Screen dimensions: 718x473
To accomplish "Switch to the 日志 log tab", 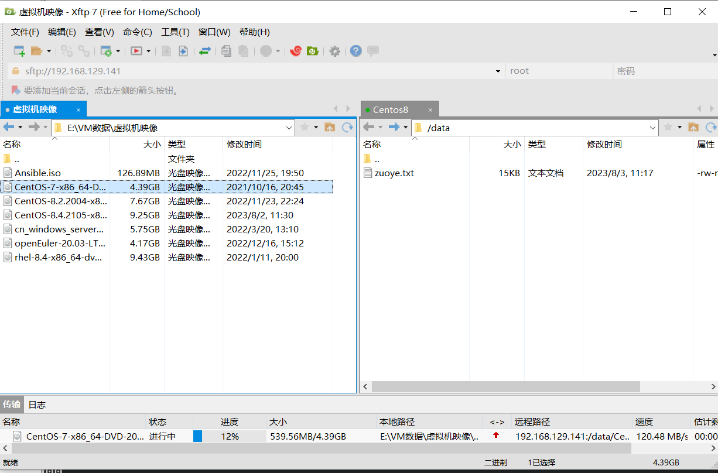I will pos(37,405).
